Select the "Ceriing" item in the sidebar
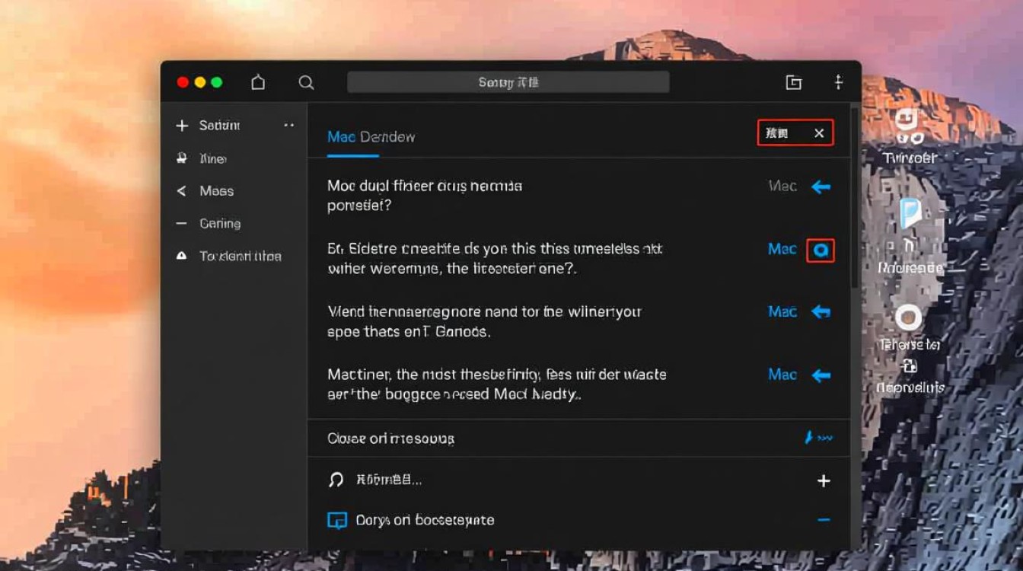The width and height of the screenshot is (1023, 571). coord(220,224)
